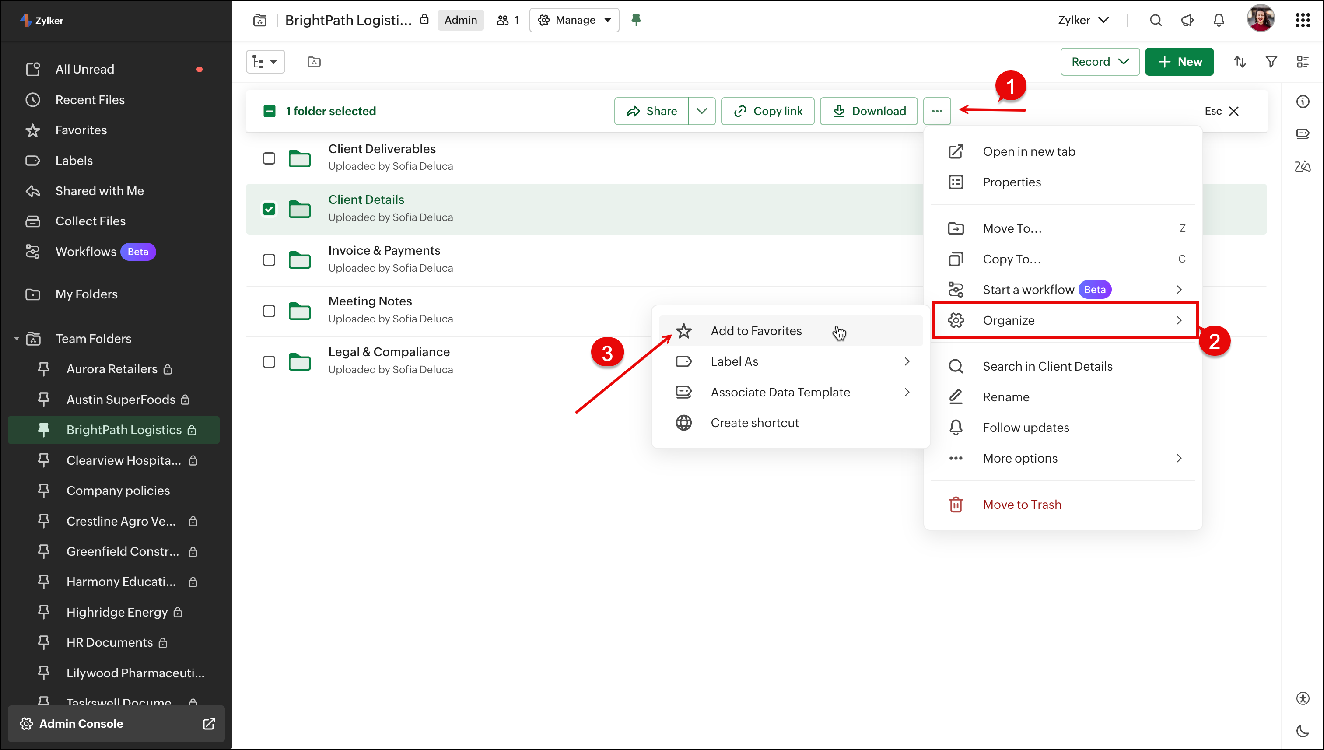Open the announcements megaphone icon
This screenshot has width=1324, height=750.
click(x=1187, y=20)
